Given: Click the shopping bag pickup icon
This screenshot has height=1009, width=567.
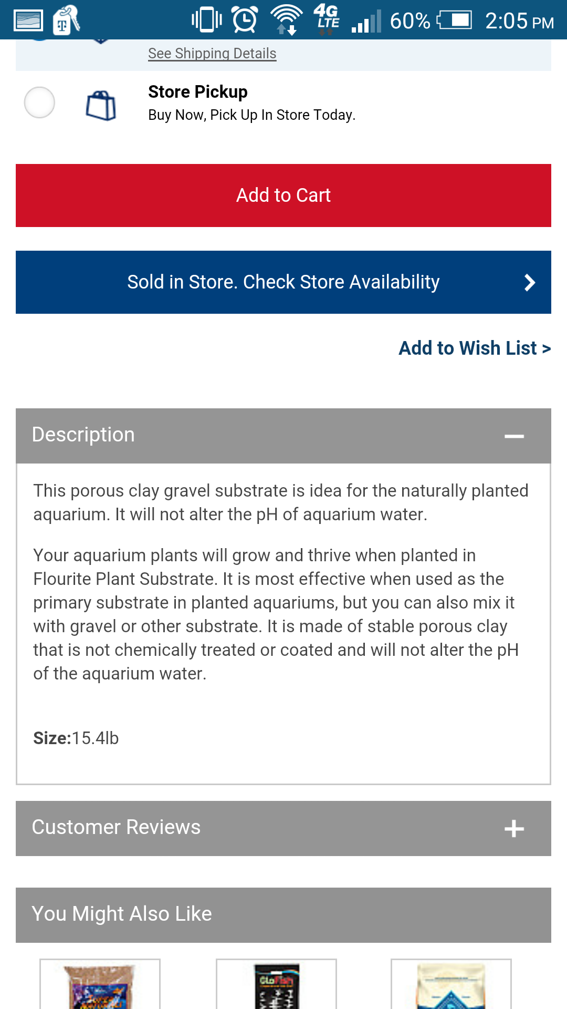Looking at the screenshot, I should (x=101, y=106).
